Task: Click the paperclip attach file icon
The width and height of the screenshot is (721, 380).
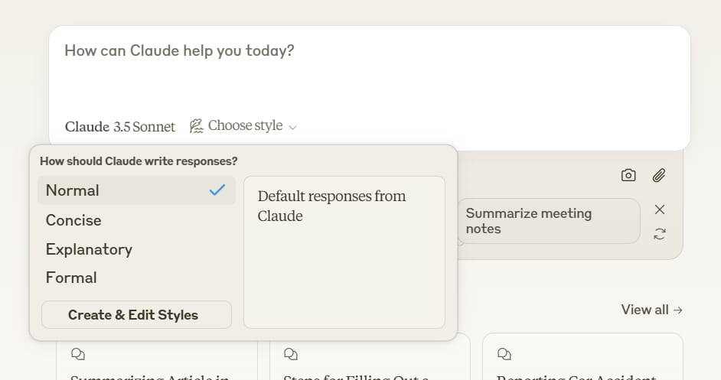Action: (659, 175)
